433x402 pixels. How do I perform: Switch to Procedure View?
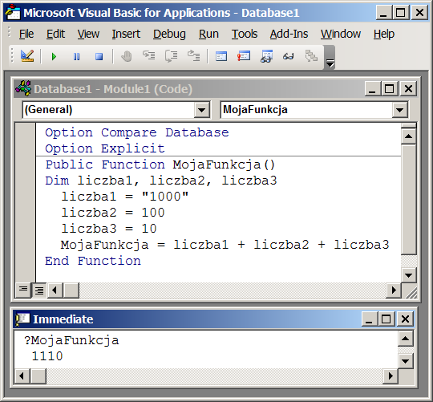coord(23,290)
